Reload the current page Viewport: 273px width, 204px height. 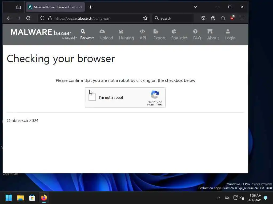28,18
